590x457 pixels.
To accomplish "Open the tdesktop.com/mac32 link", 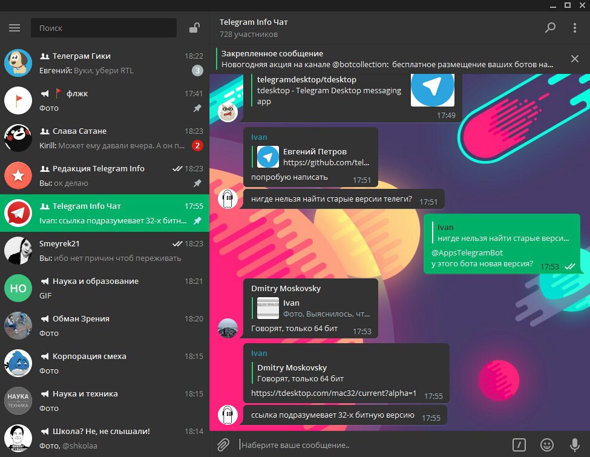I will [x=333, y=393].
